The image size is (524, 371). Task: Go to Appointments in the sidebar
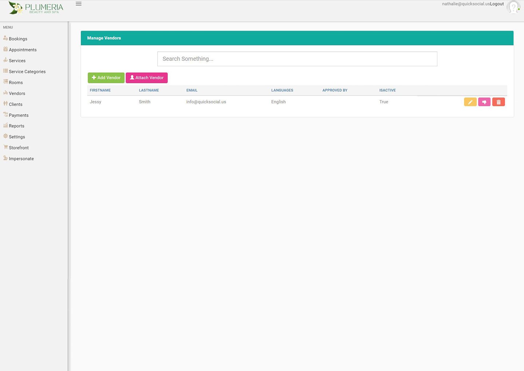[23, 50]
